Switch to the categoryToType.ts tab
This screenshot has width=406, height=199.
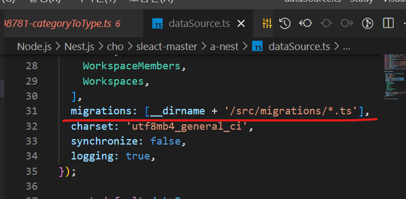coord(62,24)
